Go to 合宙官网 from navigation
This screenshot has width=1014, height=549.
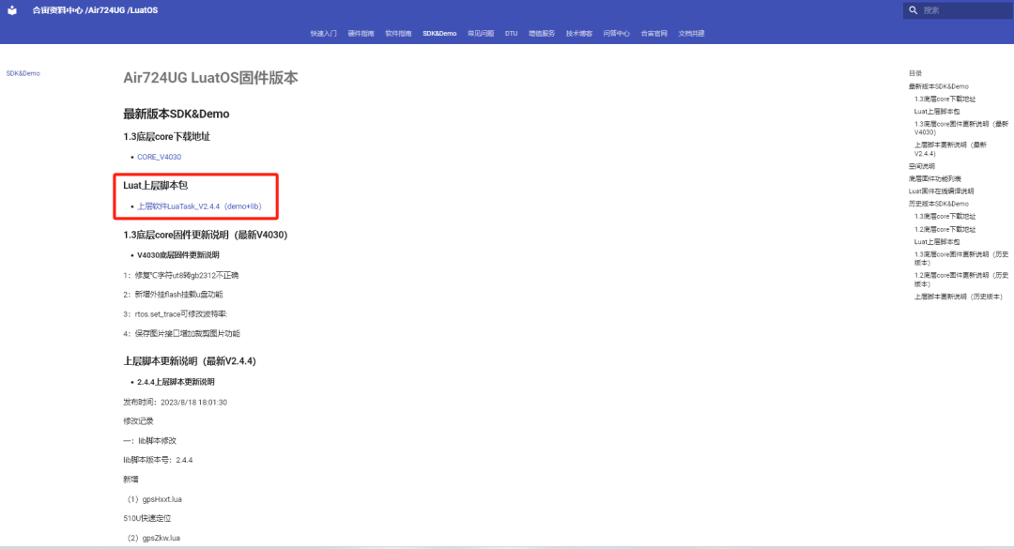653,34
